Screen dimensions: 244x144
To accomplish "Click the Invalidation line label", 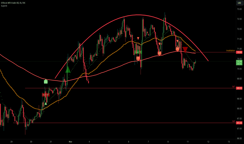I will point(230,51).
